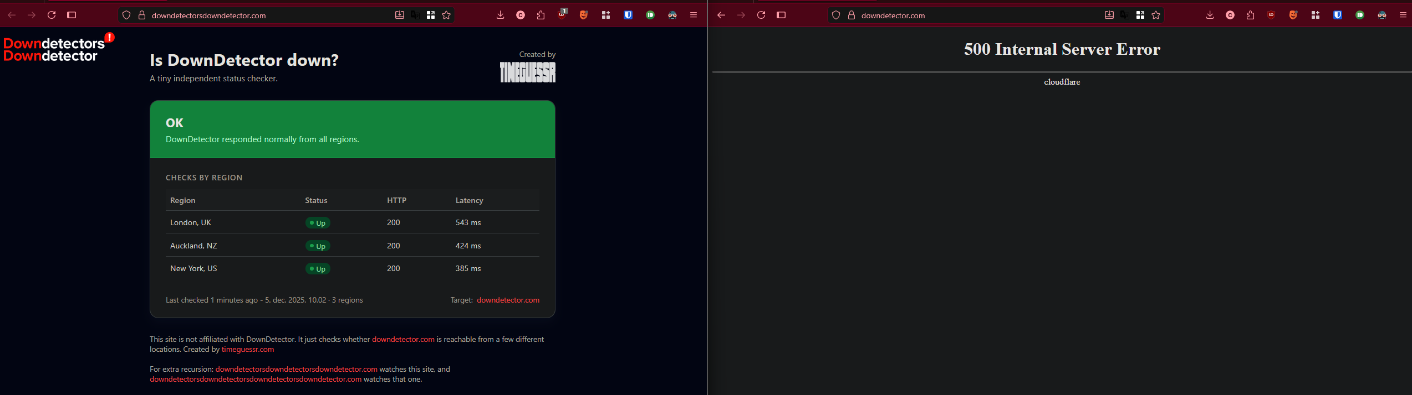Open Downloads panel in right browser toolbar
The image size is (1412, 395).
pos(1210,15)
